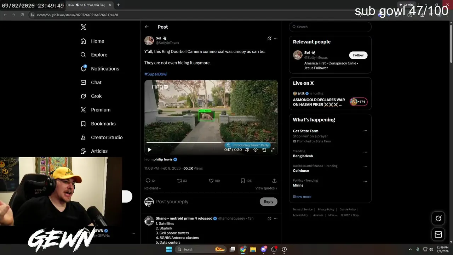Click Coinbase trending topic
Image resolution: width=453 pixels, height=255 pixels.
click(x=301, y=171)
